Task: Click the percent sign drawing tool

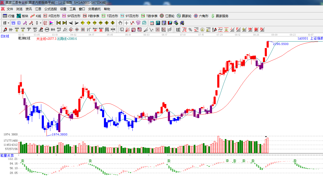Action: [190, 30]
